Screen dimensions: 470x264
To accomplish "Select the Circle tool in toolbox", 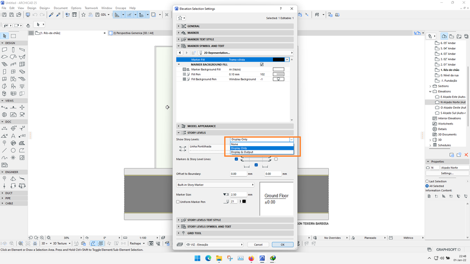I will pyautogui.click(x=13, y=150).
